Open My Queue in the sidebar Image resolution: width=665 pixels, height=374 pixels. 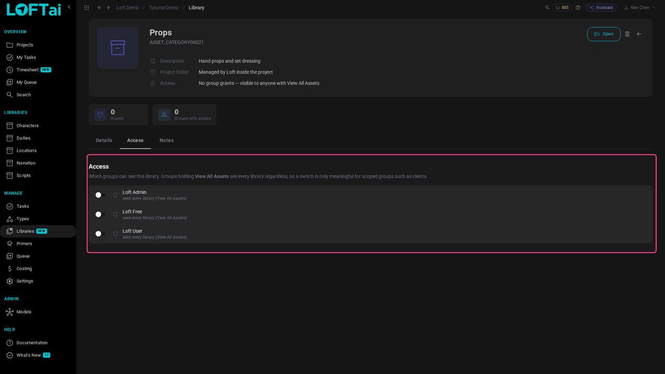click(x=38, y=83)
